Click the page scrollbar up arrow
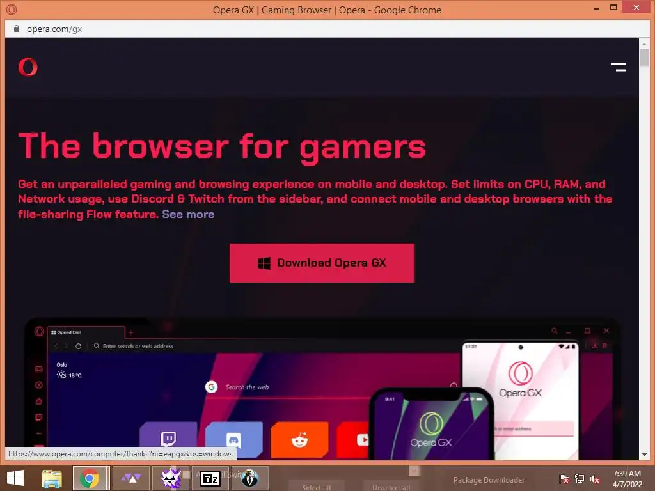The height and width of the screenshot is (491, 655). coord(644,43)
